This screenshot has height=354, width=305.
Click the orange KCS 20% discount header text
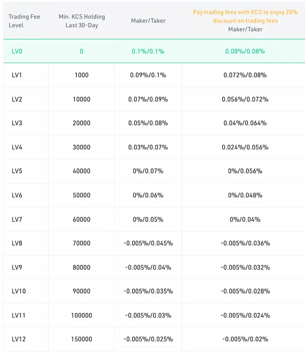(245, 16)
